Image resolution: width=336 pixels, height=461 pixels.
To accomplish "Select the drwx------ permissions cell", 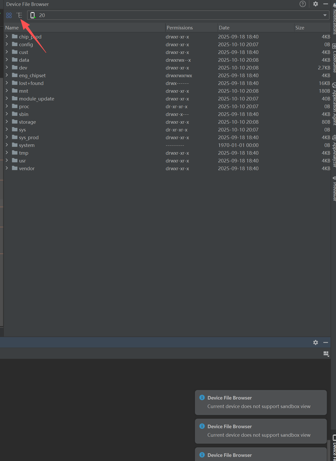I will (177, 83).
